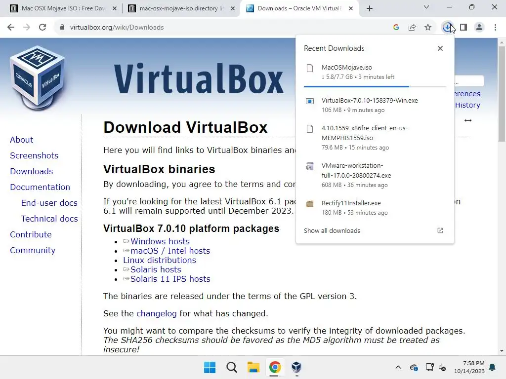Toggle the Chrome downloads toolbar icon
This screenshot has width=506, height=379.
coord(447,28)
